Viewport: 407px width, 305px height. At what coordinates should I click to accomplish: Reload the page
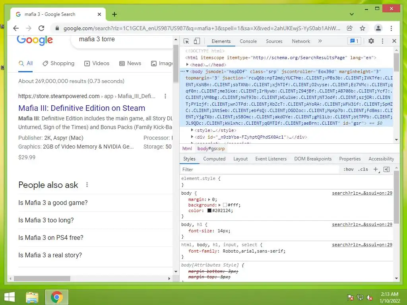pyautogui.click(x=41, y=28)
